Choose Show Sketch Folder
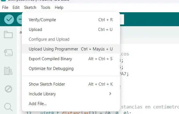The width and height of the screenshot is (179, 114). [x=71, y=84]
